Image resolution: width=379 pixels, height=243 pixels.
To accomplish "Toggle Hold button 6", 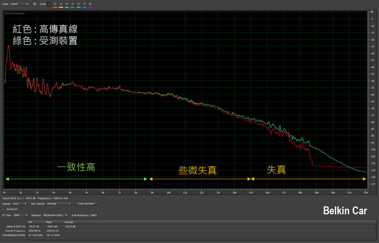I will 78,4.
